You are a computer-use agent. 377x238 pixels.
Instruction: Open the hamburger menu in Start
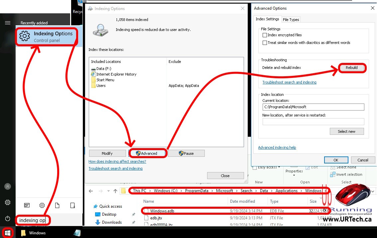[x=7, y=23]
